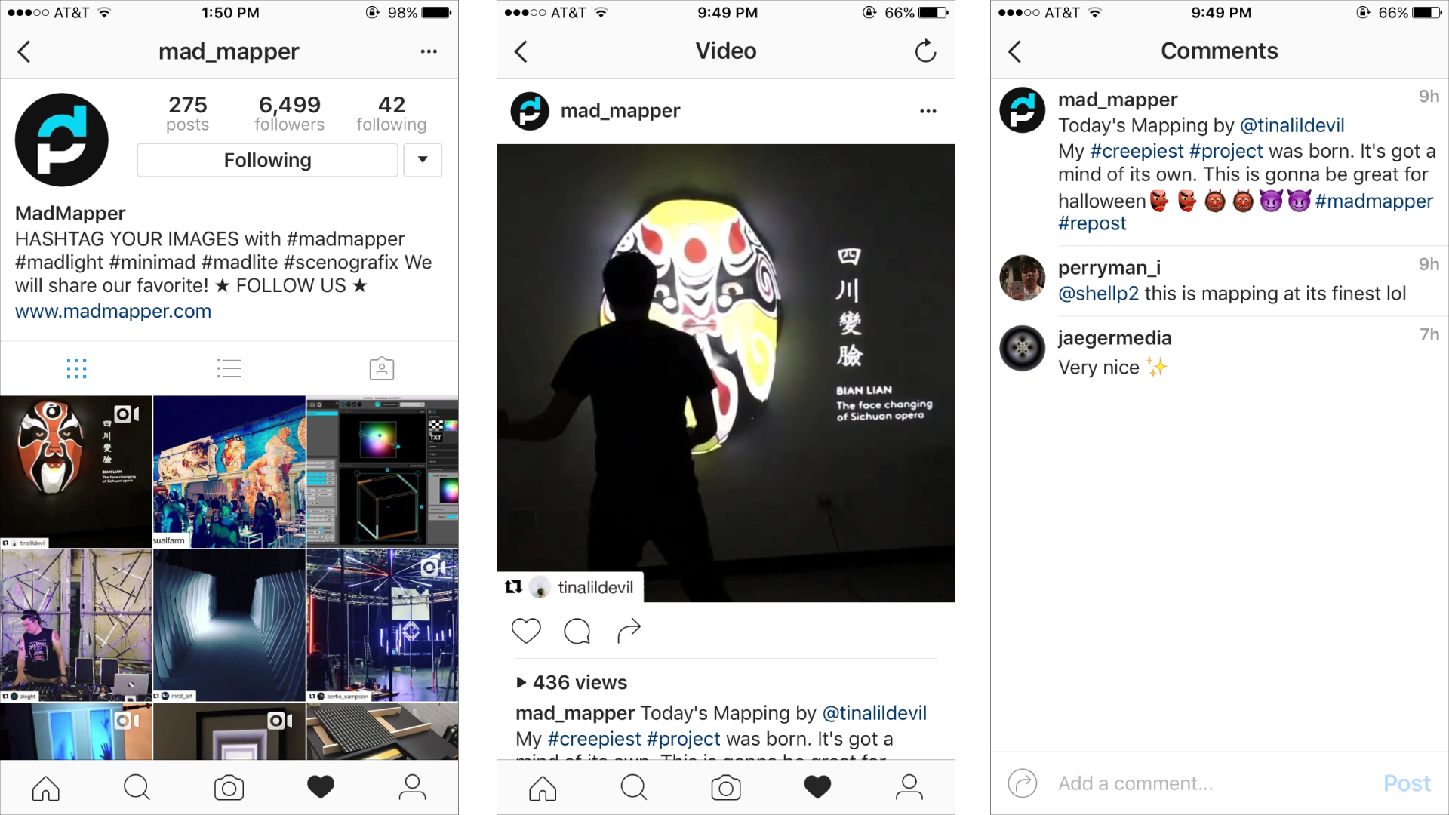This screenshot has width=1449, height=815.
Task: Like the video with the heart icon
Action: pyautogui.click(x=526, y=631)
